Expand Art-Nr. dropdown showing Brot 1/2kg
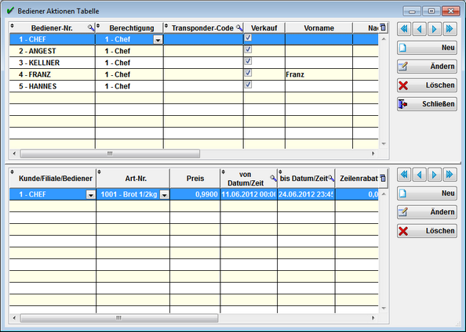 point(164,195)
